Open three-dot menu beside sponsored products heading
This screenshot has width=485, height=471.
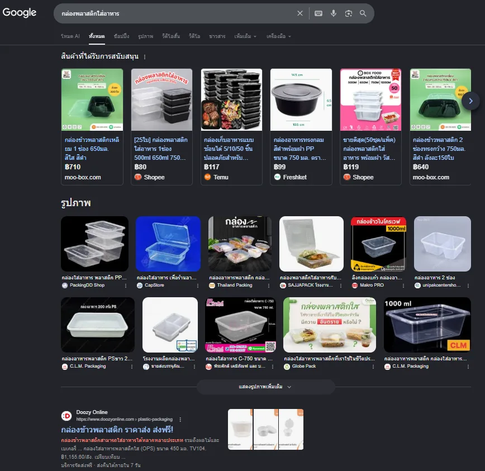(x=145, y=57)
